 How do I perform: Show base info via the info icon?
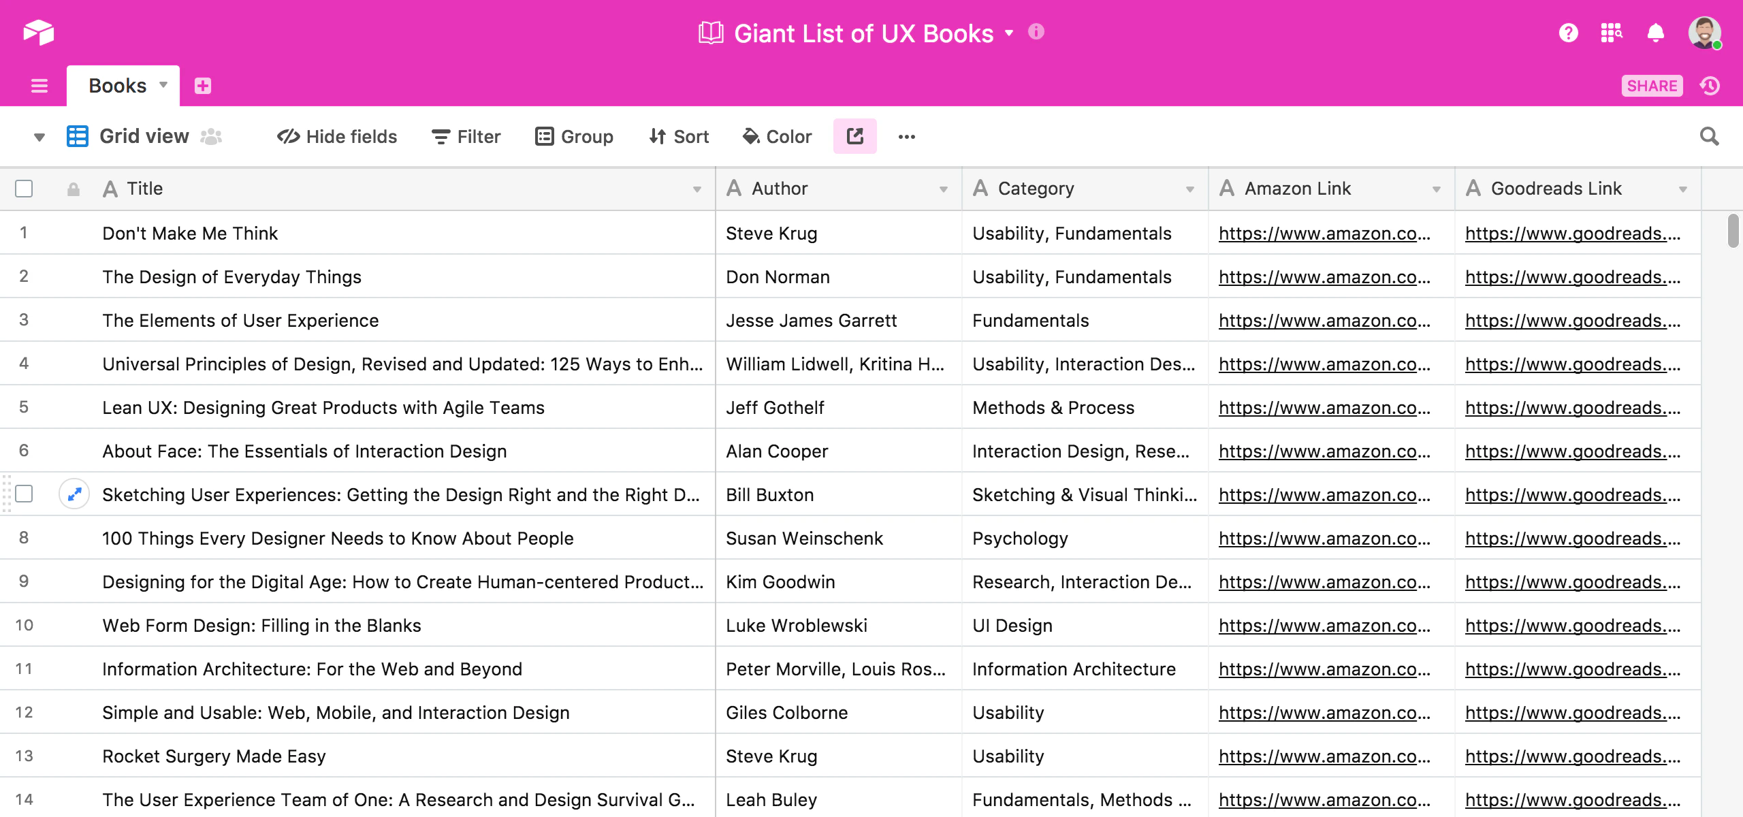click(x=1036, y=32)
